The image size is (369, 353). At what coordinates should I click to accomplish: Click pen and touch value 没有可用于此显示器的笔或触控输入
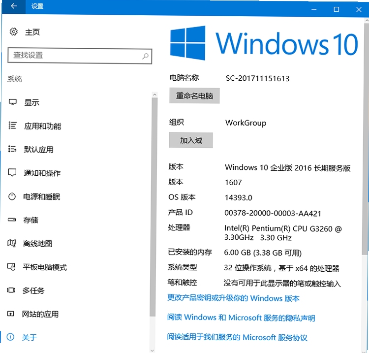point(282,283)
